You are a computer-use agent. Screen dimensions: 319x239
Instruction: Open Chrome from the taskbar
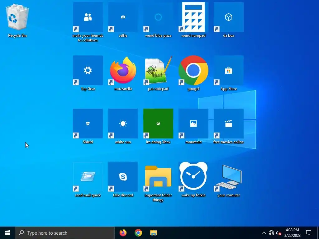tap(138, 233)
